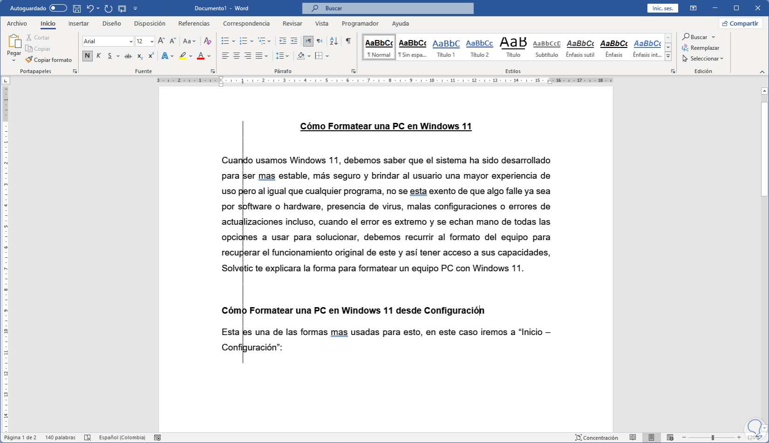The height and width of the screenshot is (443, 769).
Task: Apply strikethrough formatting
Action: (x=128, y=56)
